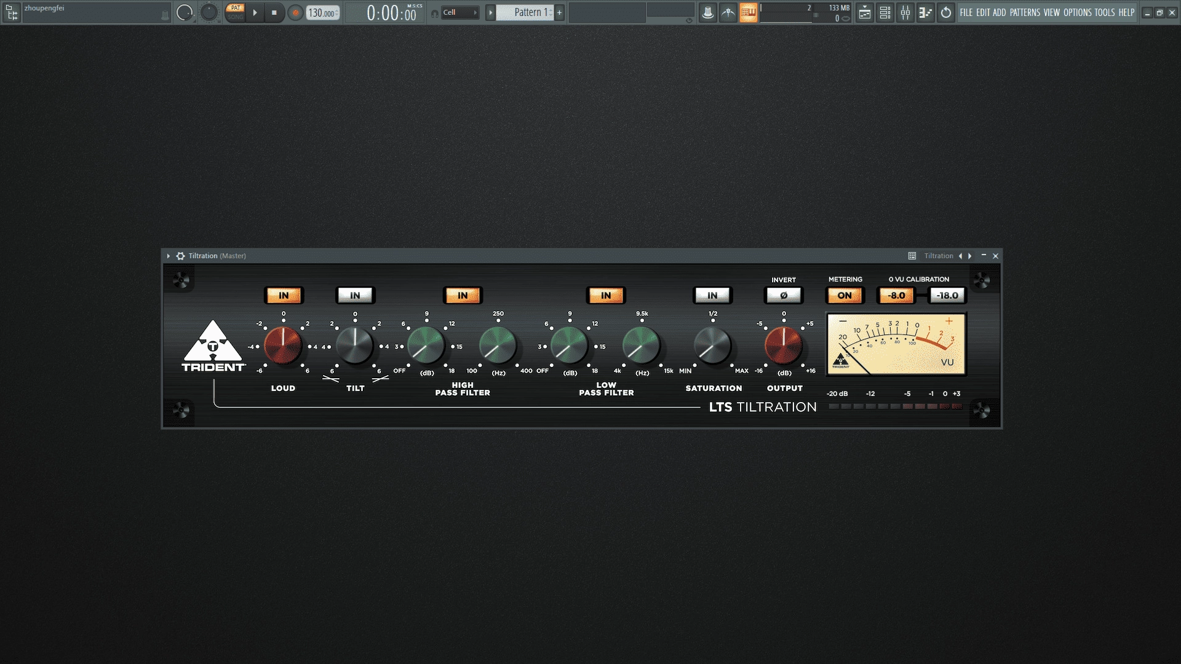Minimize the Tiltration plugin window
The image size is (1181, 664).
click(984, 256)
